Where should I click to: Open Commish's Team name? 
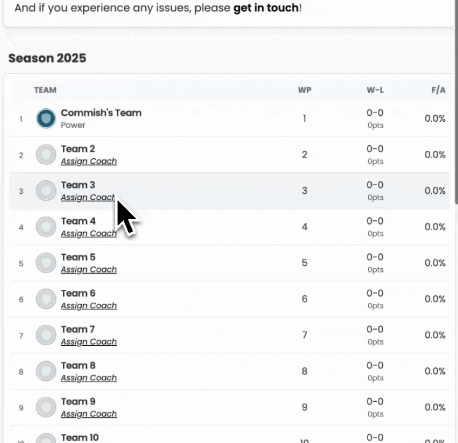coord(101,113)
